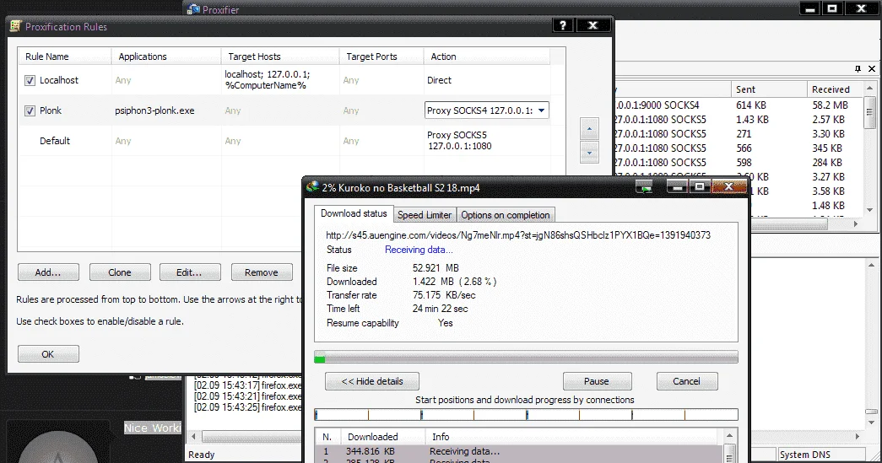Click System DNS in Proxifier status bar
This screenshot has height=463, width=882.
coord(805,455)
